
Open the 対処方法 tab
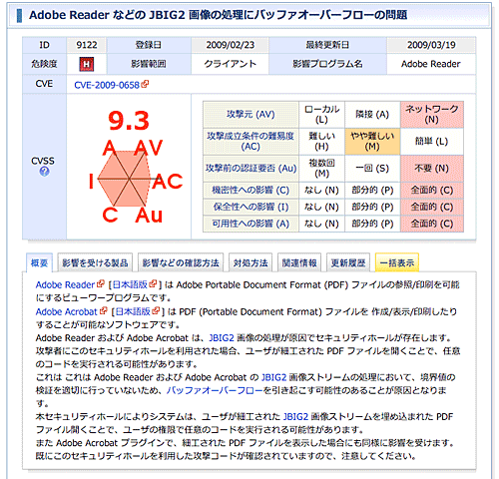250,263
